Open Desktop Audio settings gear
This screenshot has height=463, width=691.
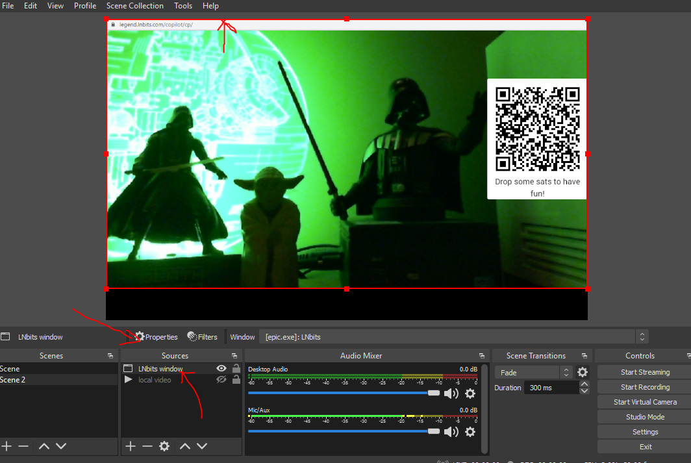470,394
